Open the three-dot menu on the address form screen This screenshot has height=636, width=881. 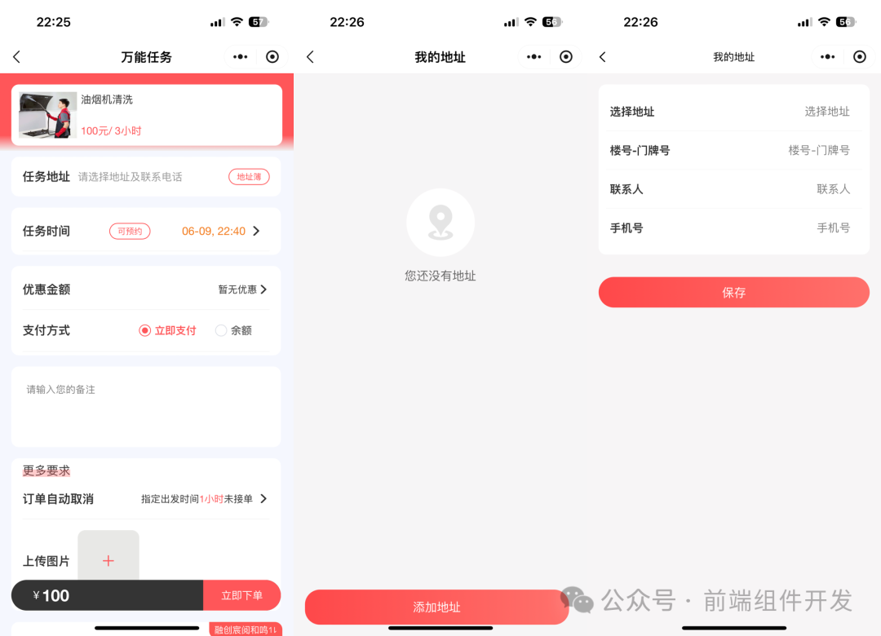coord(828,57)
